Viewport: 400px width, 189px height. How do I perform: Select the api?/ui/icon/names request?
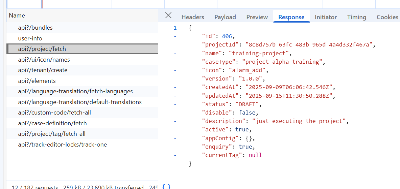pyautogui.click(x=44, y=60)
